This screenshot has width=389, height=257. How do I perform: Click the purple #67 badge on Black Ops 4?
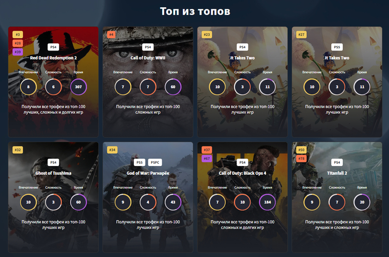click(207, 158)
